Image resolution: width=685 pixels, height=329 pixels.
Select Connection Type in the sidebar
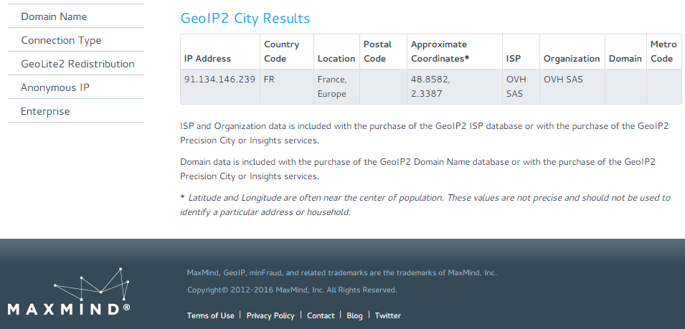[75, 40]
